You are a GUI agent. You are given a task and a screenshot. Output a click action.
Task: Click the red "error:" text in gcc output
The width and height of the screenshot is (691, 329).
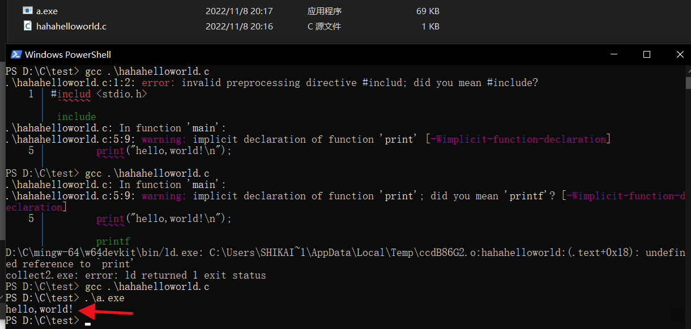coord(159,83)
